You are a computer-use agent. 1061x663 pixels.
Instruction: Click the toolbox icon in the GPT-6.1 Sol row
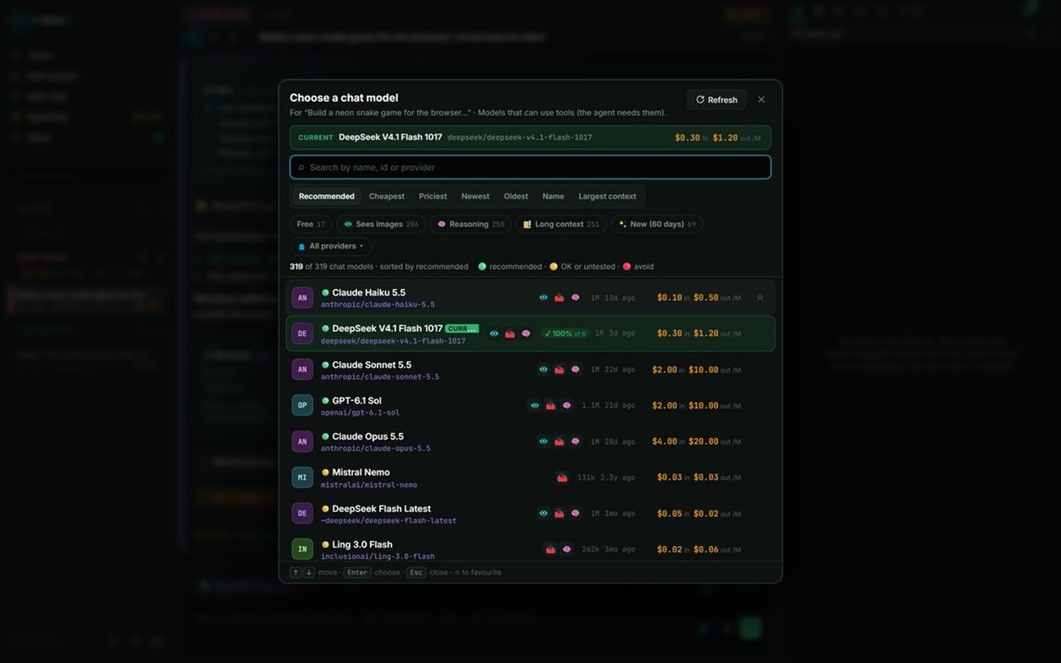click(550, 405)
